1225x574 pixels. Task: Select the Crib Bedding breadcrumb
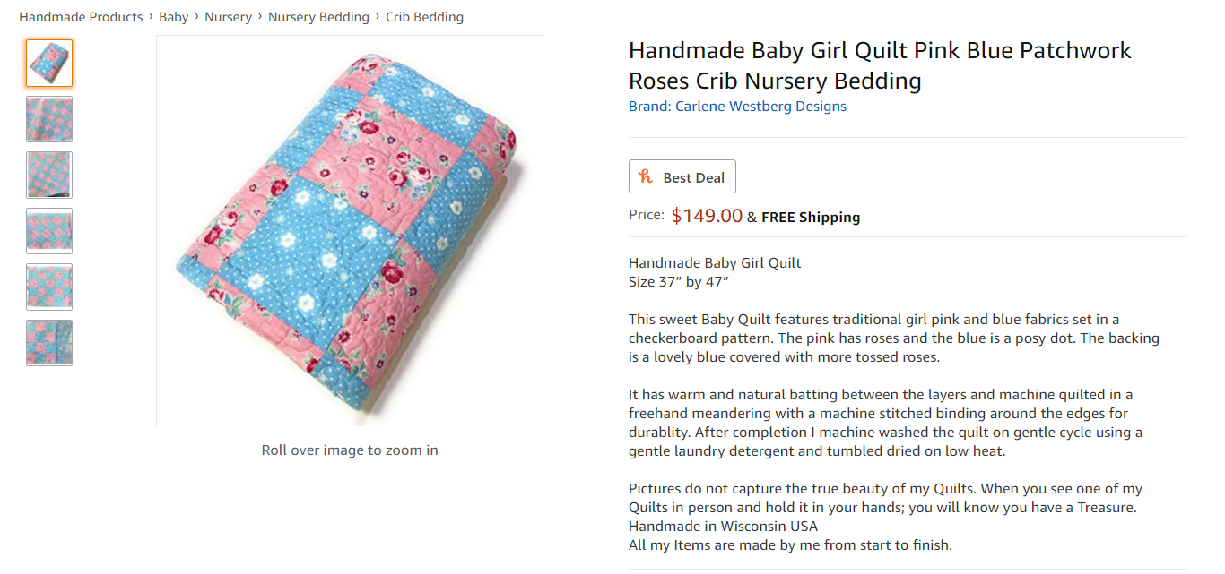click(x=424, y=17)
